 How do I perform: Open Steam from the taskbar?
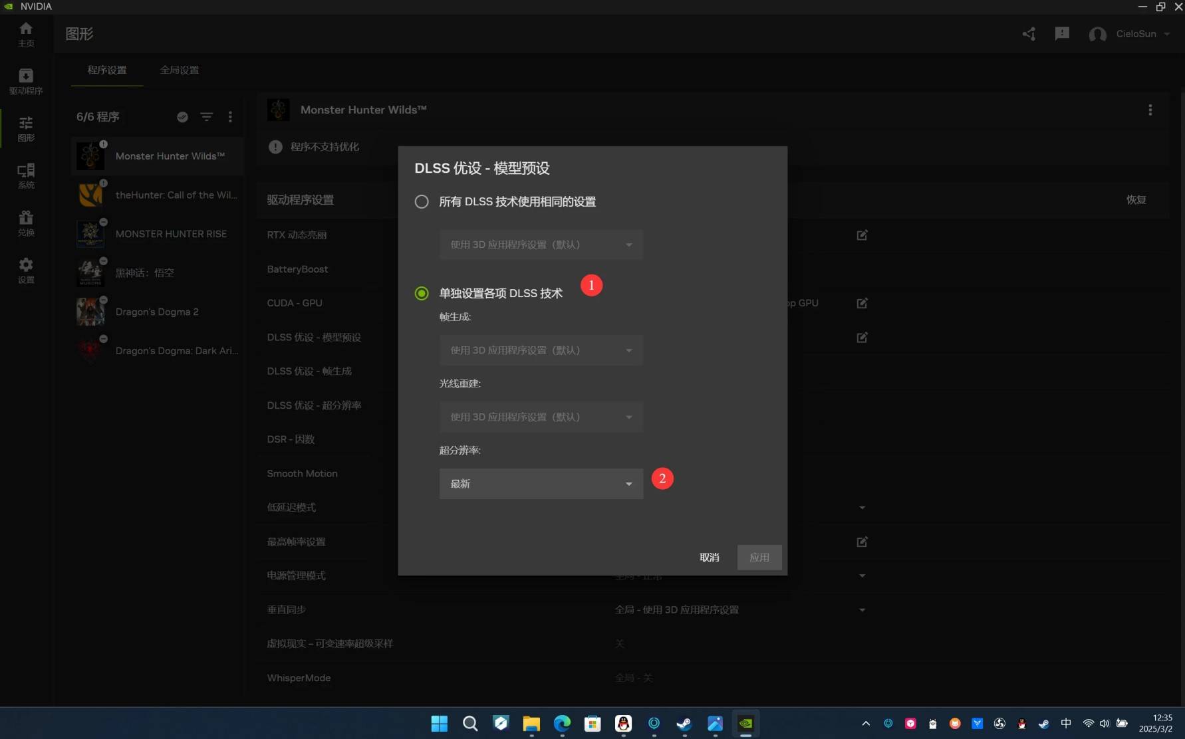(x=684, y=724)
